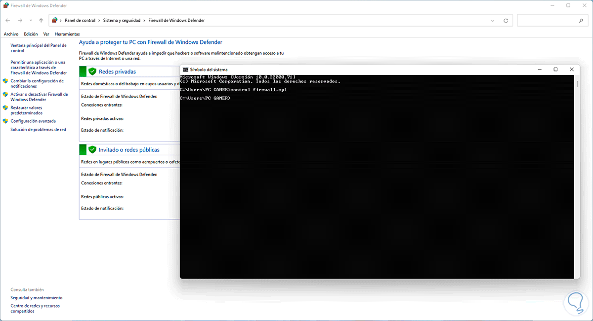Open the address bar history dropdown
The width and height of the screenshot is (593, 321).
tap(493, 21)
